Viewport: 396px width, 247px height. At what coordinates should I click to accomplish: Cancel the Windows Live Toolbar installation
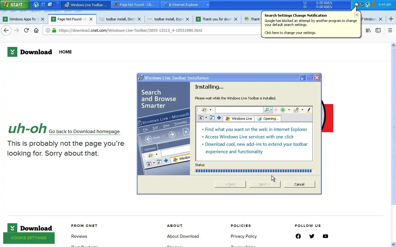point(299,184)
